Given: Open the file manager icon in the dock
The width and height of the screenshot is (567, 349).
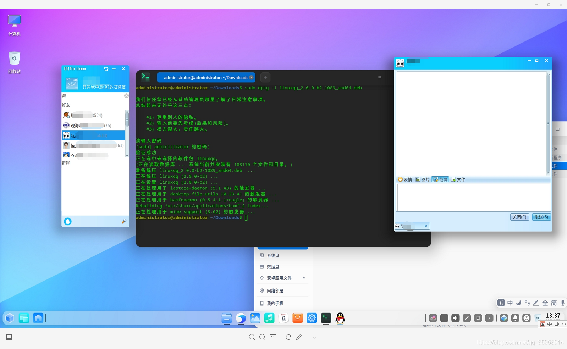Looking at the screenshot, I should (x=227, y=318).
